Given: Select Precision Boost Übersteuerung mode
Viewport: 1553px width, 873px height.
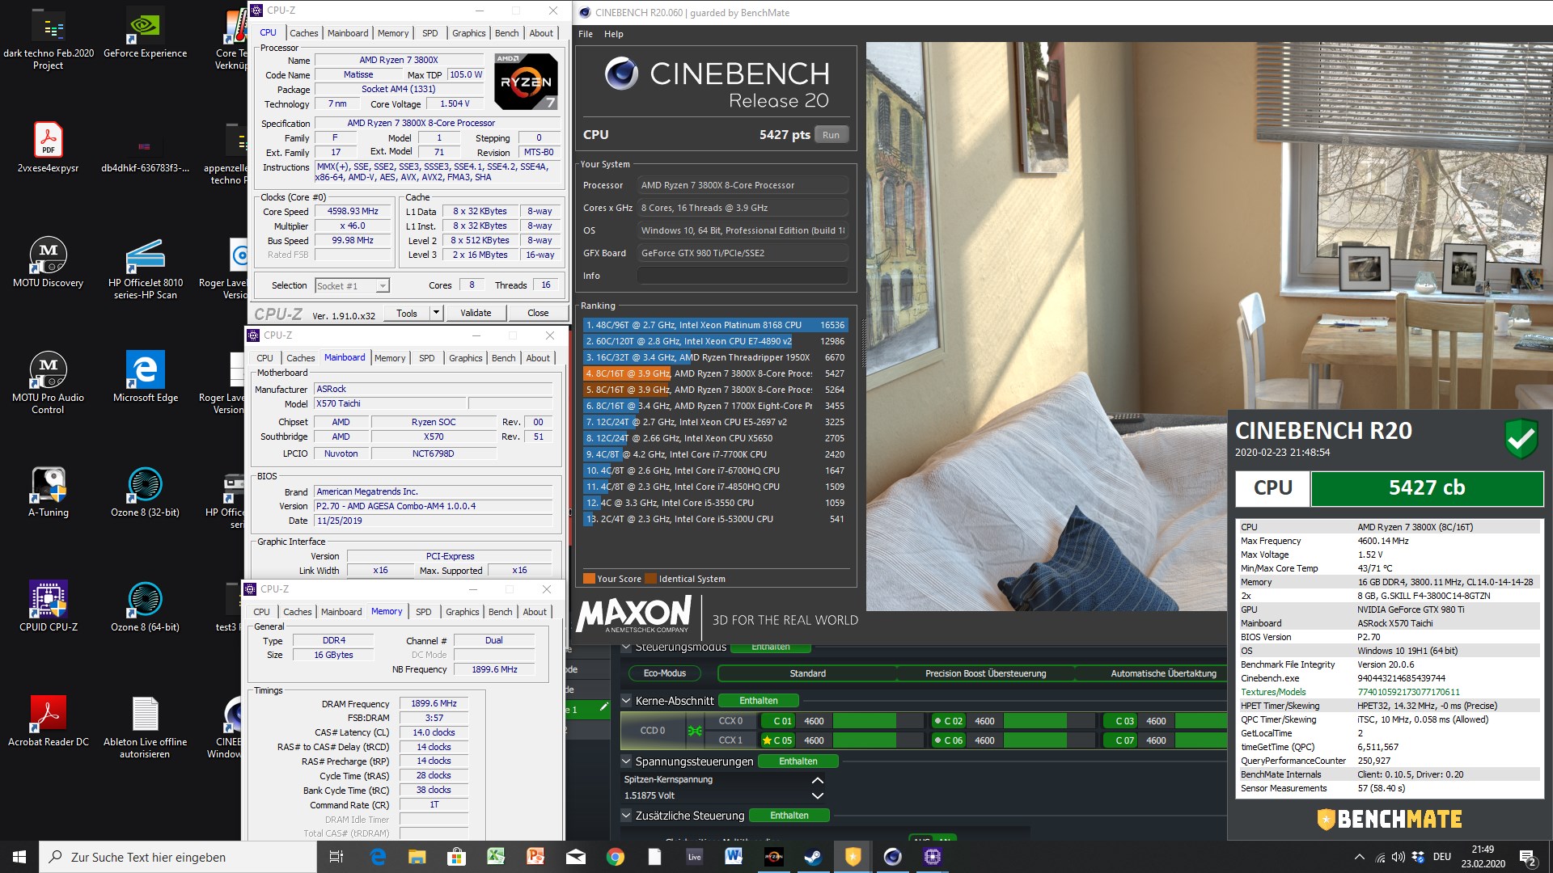Looking at the screenshot, I should tap(985, 673).
